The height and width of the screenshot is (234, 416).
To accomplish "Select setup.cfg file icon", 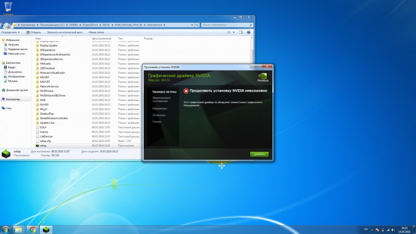I will click(x=37, y=141).
